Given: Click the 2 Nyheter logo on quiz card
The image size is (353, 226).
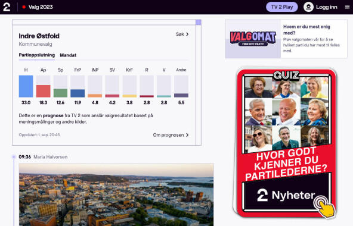Looking at the screenshot, I should [286, 195].
